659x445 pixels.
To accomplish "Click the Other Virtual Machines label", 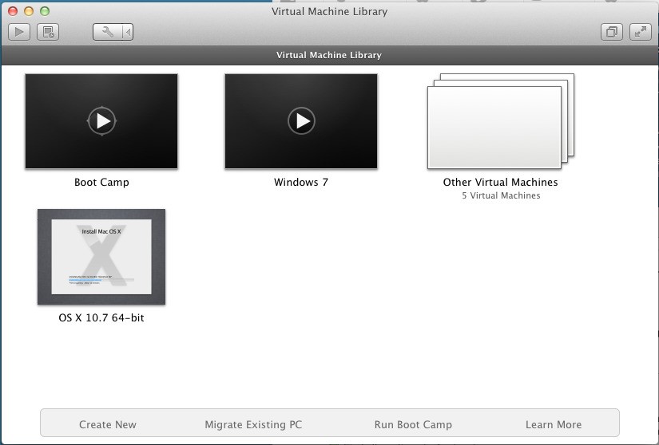I will [501, 183].
